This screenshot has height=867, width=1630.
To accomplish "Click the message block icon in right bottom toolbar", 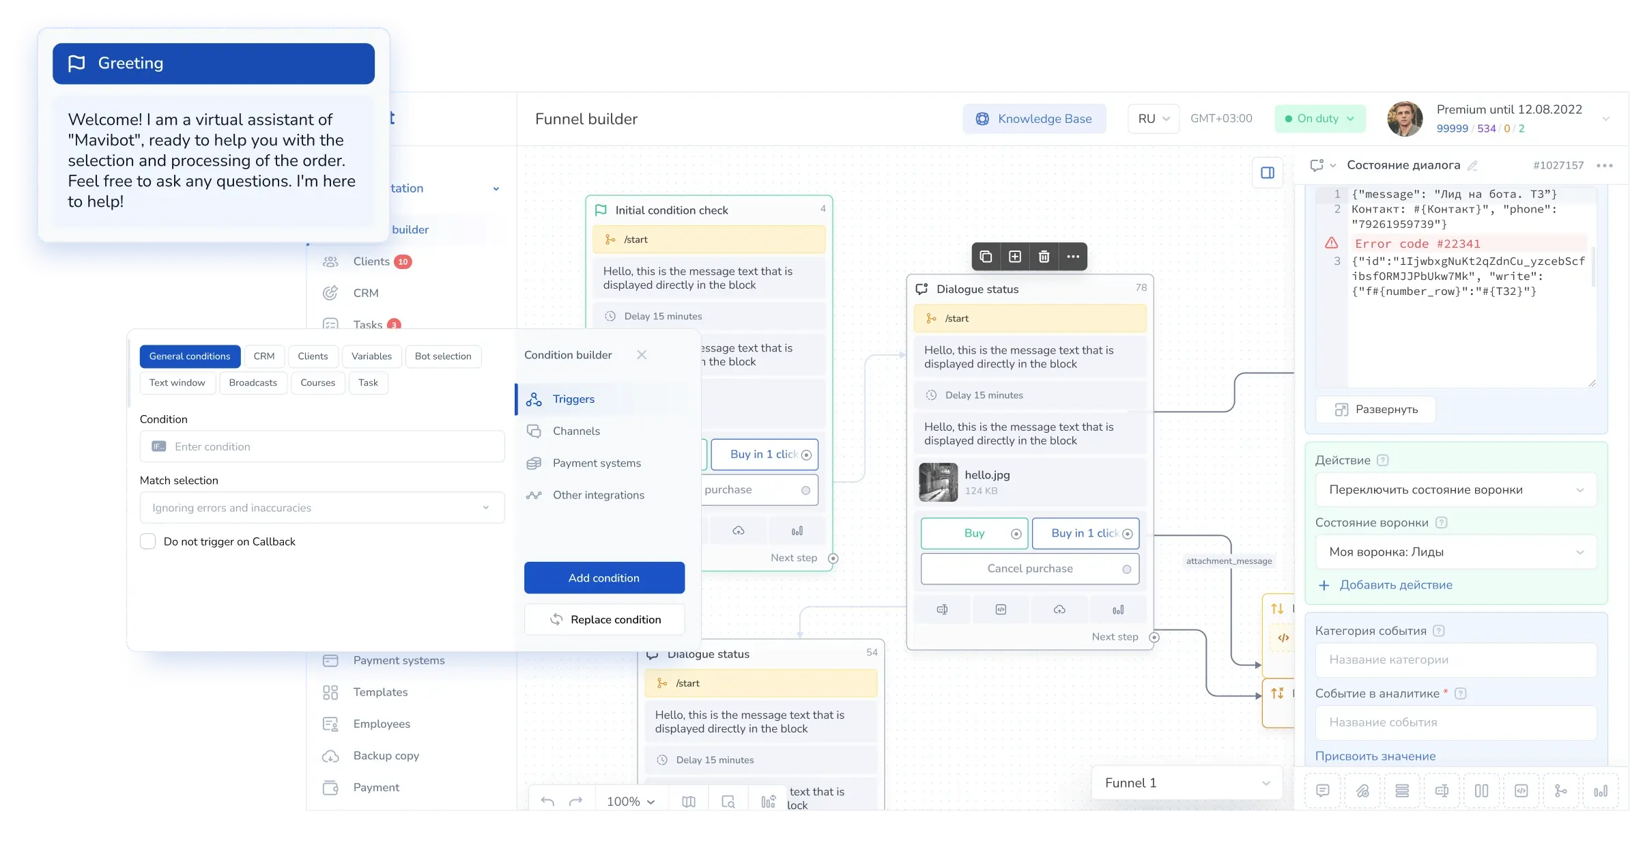I will point(1323,791).
